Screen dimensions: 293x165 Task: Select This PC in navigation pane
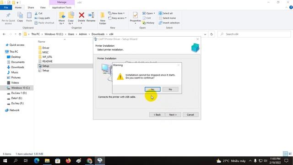(14, 51)
